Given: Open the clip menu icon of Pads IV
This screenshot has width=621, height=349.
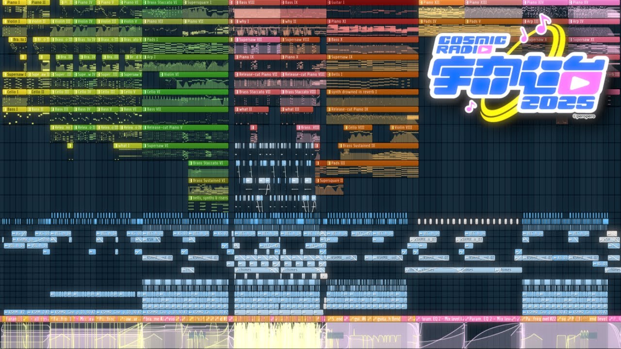Looking at the screenshot, I should 421,22.
